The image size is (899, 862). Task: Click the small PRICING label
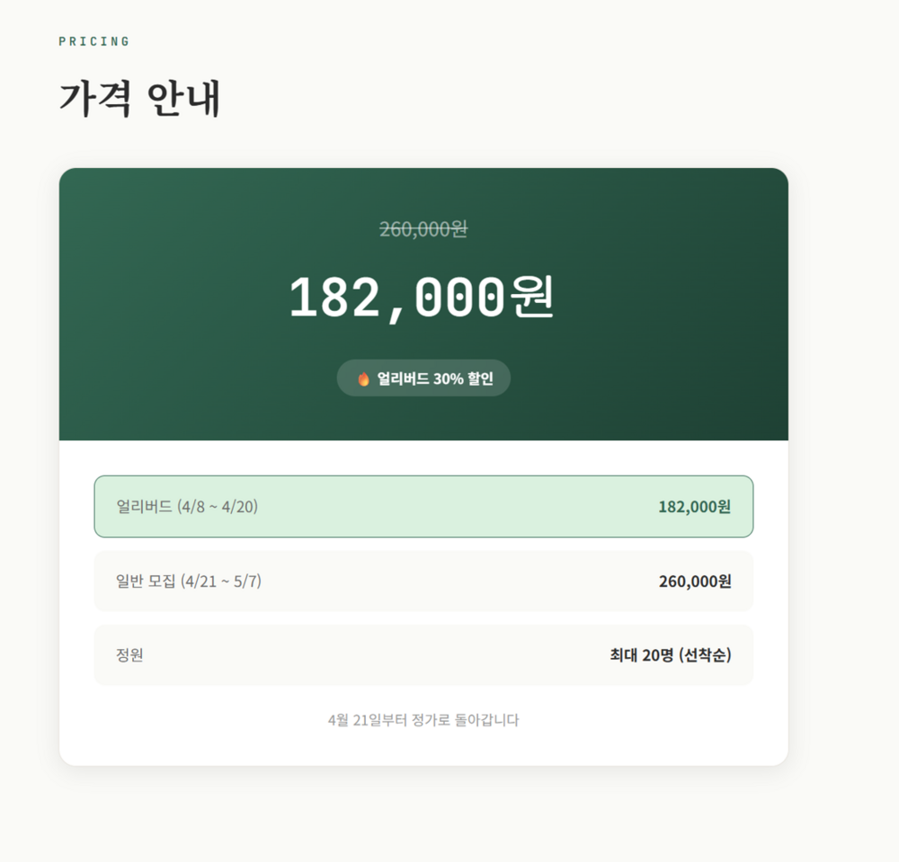94,41
